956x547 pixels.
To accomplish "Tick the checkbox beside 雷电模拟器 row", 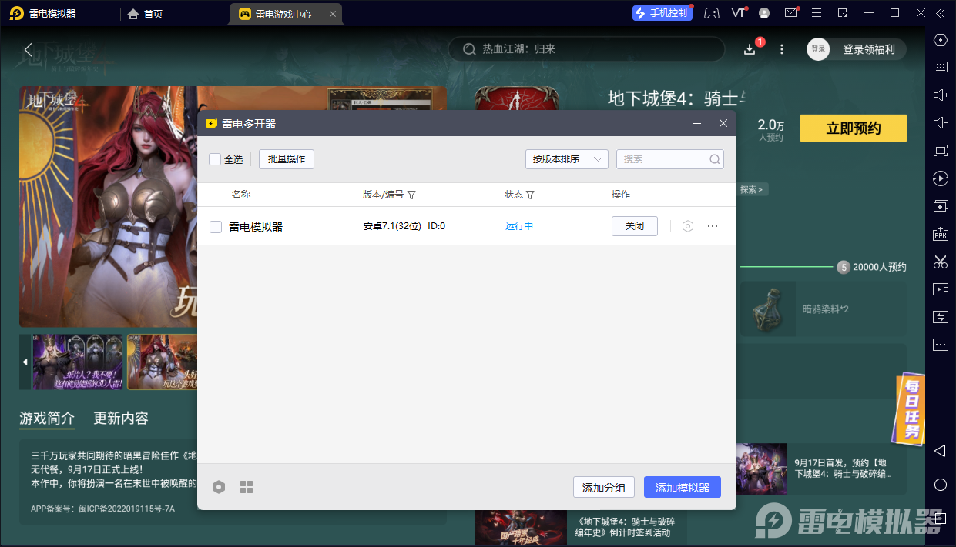I will (x=216, y=227).
